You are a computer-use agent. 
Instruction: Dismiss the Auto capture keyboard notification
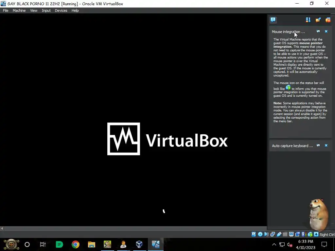pyautogui.click(x=326, y=145)
